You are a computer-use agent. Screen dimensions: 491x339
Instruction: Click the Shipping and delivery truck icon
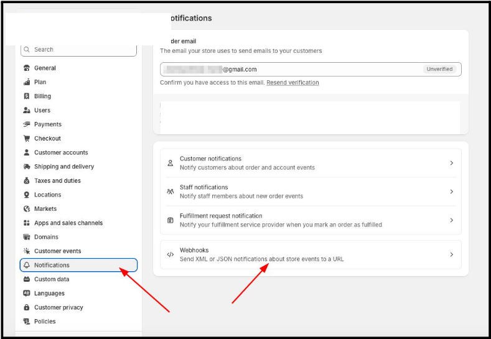(x=26, y=167)
